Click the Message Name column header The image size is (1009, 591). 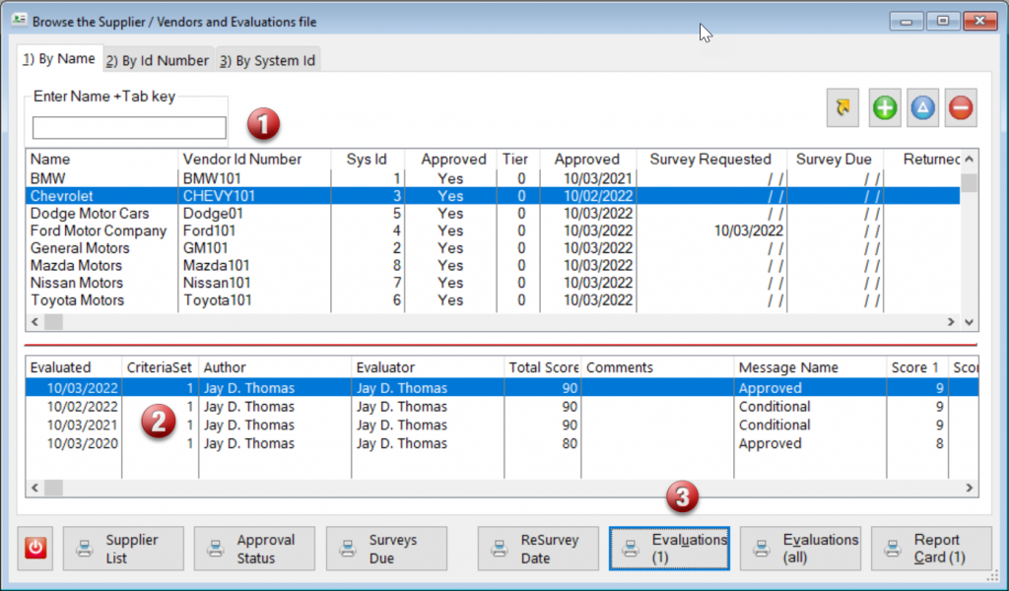click(x=810, y=367)
